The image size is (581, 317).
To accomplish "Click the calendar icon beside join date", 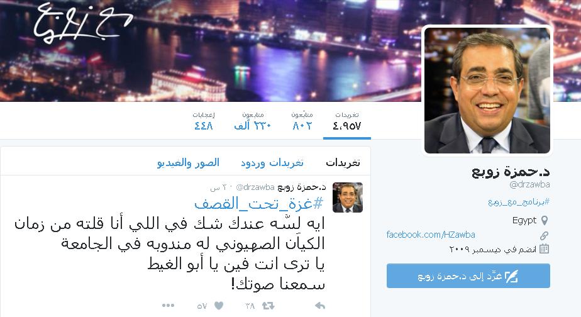I will click(544, 249).
